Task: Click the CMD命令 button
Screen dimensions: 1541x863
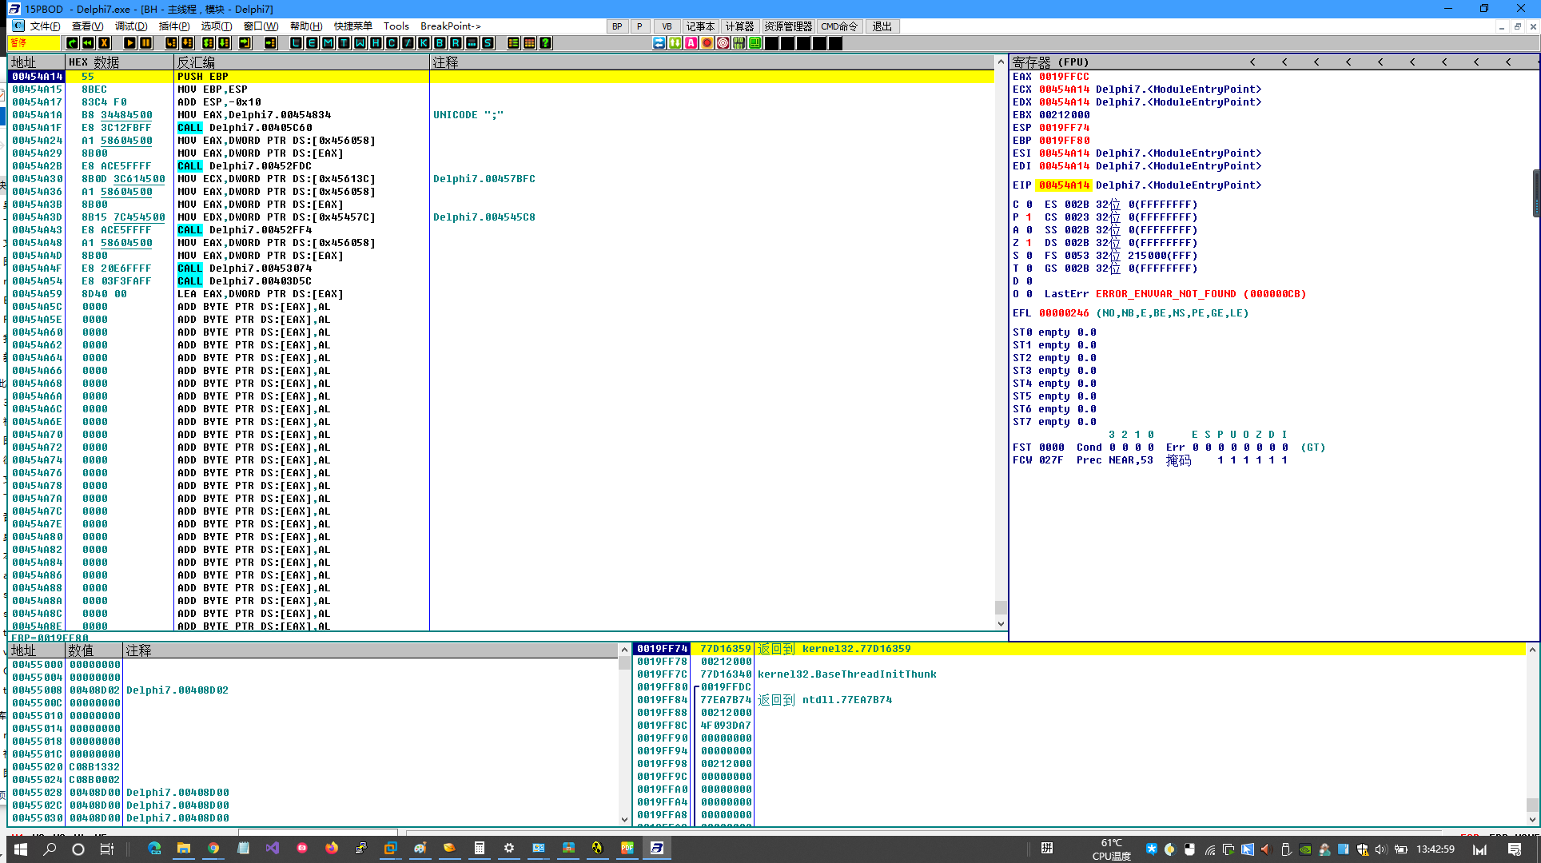Action: tap(839, 26)
